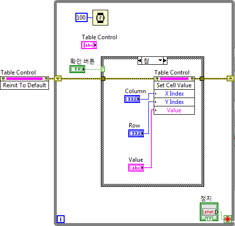Click the 확인 버튼 boolean TF terminal
235x226 pixels.
click(77, 69)
